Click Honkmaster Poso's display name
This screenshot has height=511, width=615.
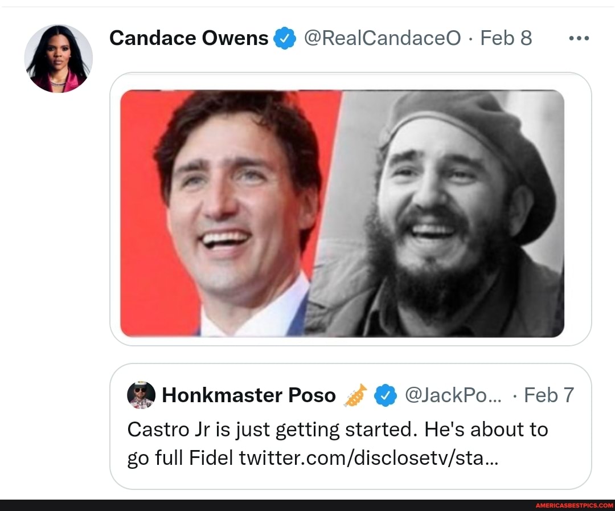(248, 395)
